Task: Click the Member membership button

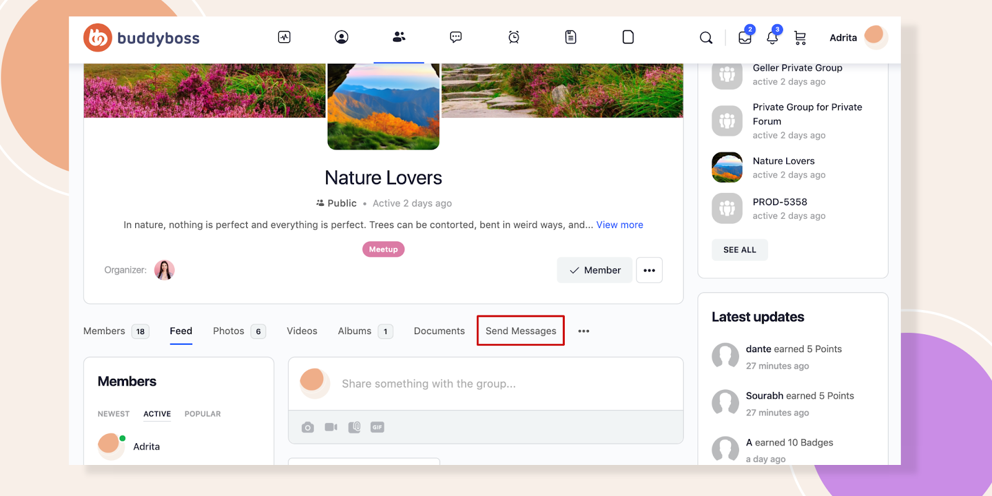Action: (595, 270)
